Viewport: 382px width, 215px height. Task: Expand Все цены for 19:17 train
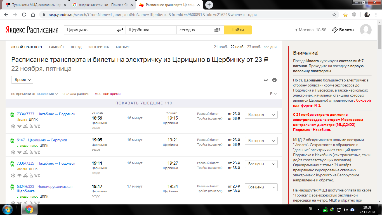261,187
